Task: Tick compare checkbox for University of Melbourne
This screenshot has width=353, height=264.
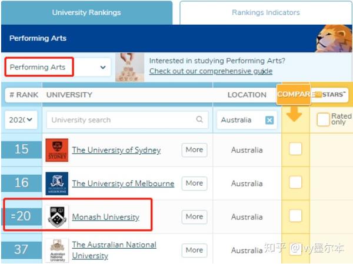Action: [295, 182]
